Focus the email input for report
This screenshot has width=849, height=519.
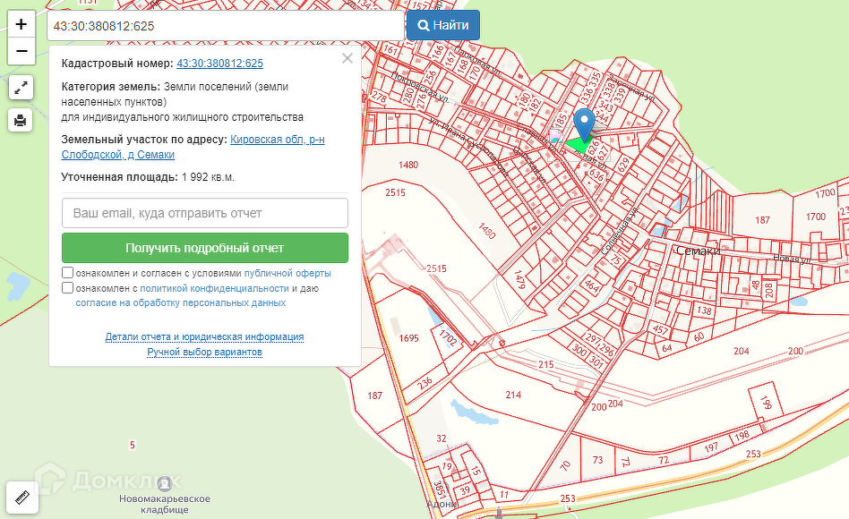204,213
